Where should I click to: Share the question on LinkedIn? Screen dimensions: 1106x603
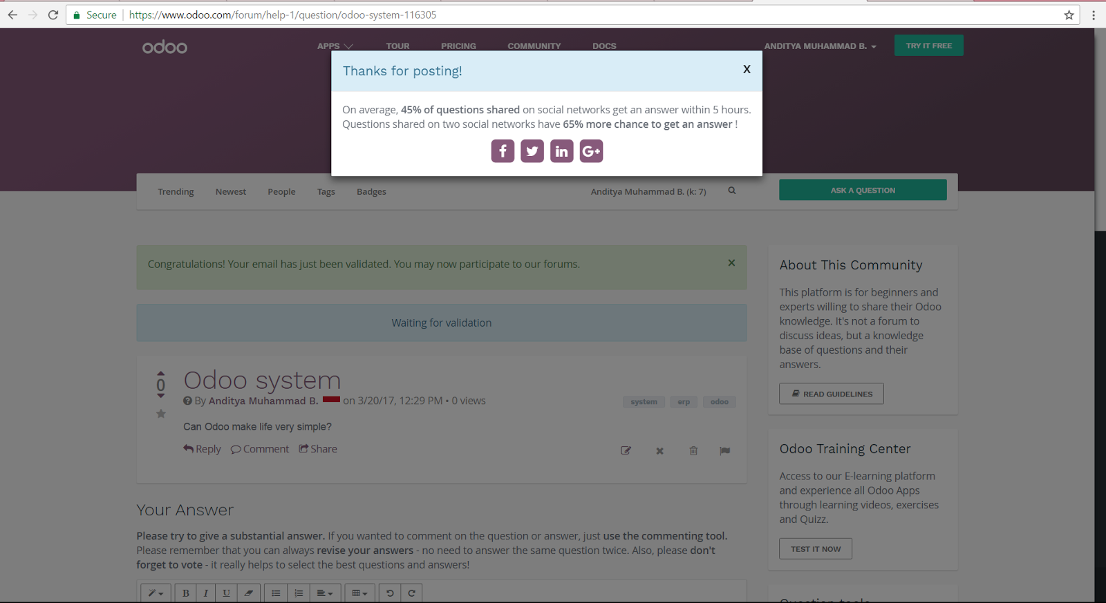point(562,151)
